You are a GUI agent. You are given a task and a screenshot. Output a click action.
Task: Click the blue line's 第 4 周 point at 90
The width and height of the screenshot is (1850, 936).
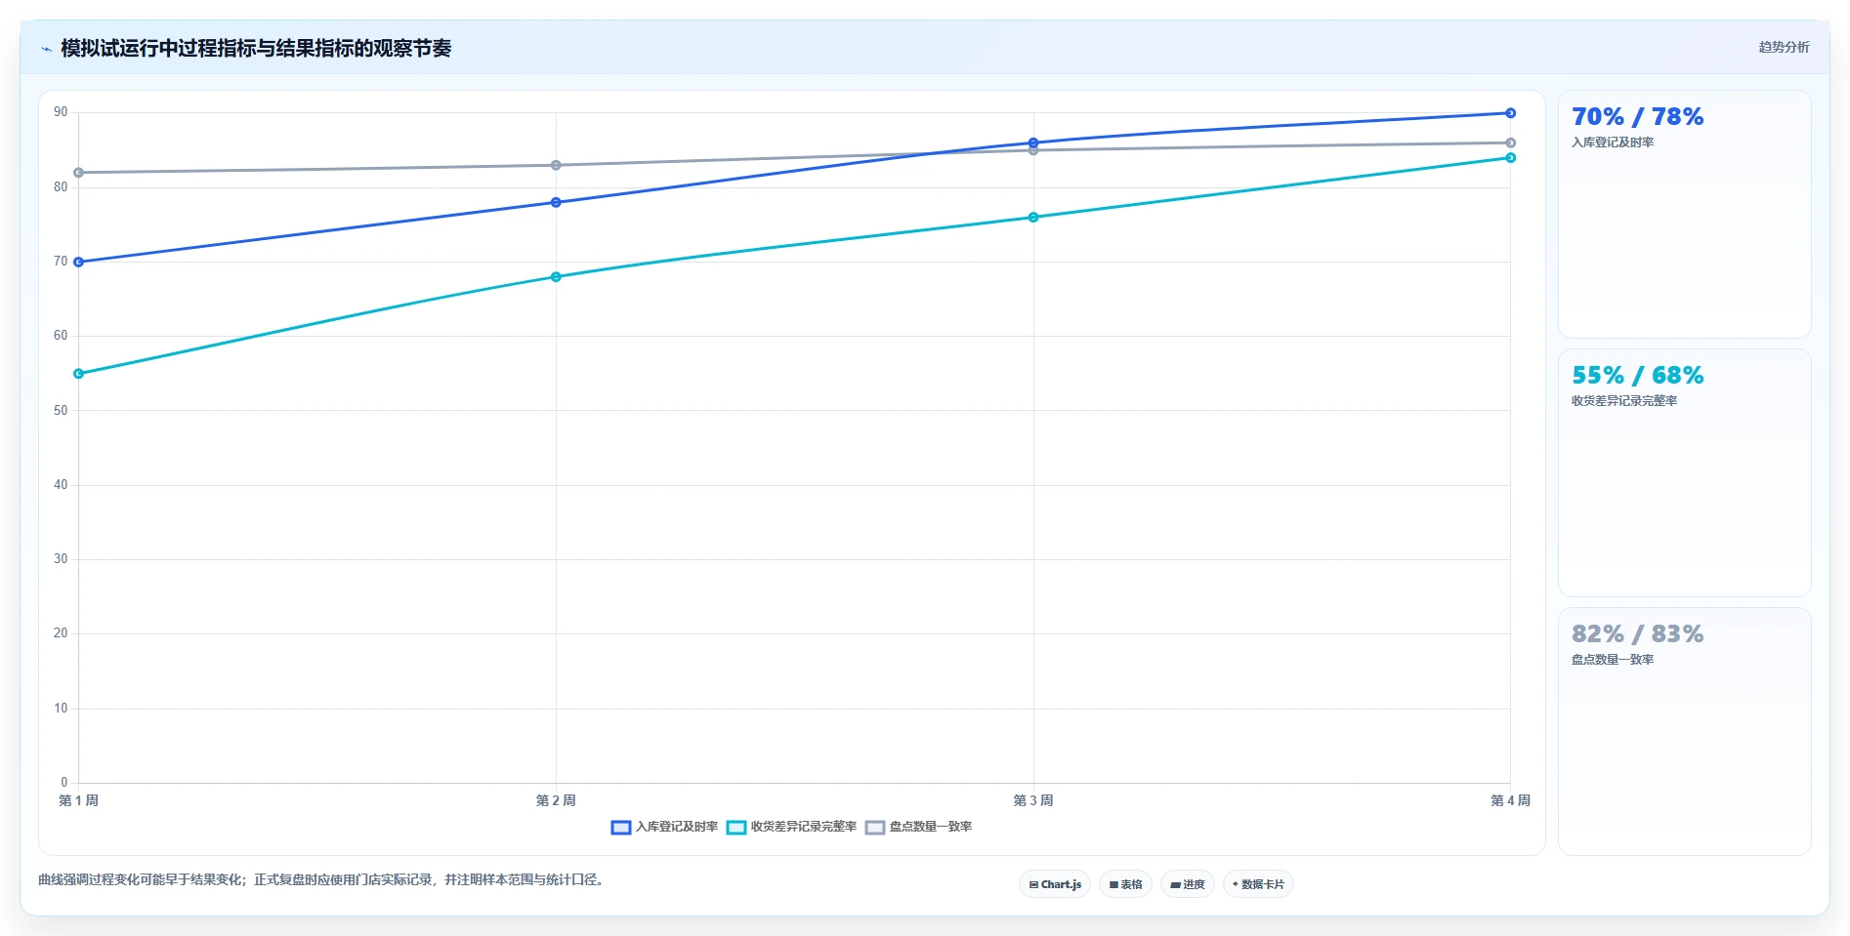pyautogui.click(x=1510, y=113)
